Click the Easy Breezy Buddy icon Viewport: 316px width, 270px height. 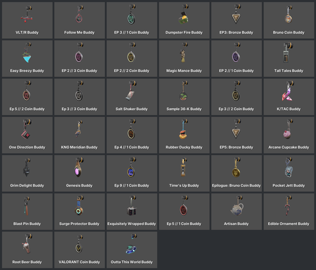point(27,52)
